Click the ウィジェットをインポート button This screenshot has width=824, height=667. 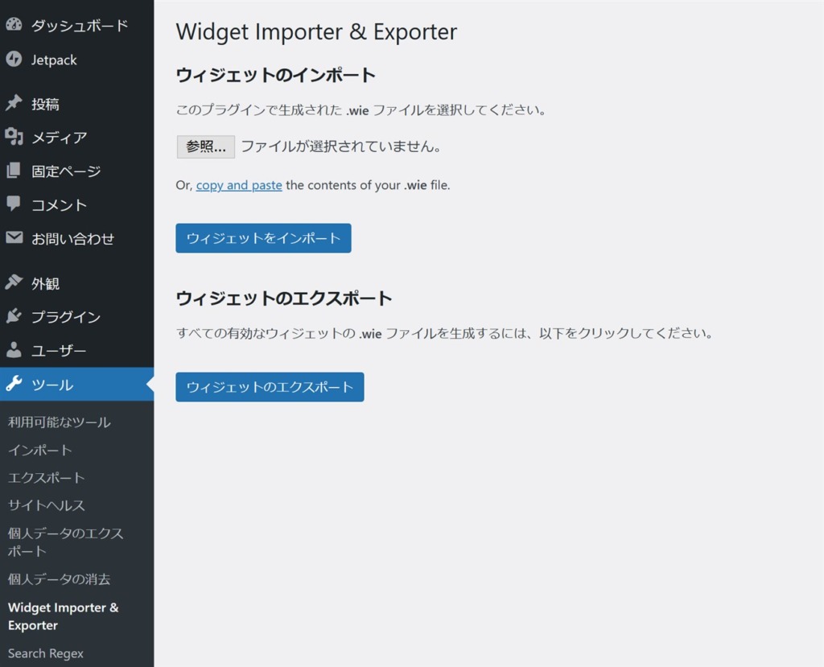(x=263, y=238)
